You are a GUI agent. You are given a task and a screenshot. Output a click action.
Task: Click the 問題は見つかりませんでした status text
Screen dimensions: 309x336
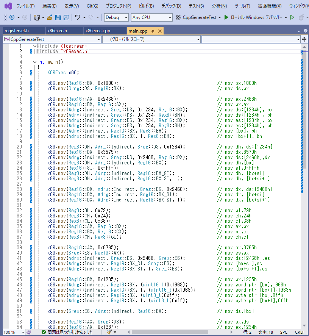click(x=70, y=332)
